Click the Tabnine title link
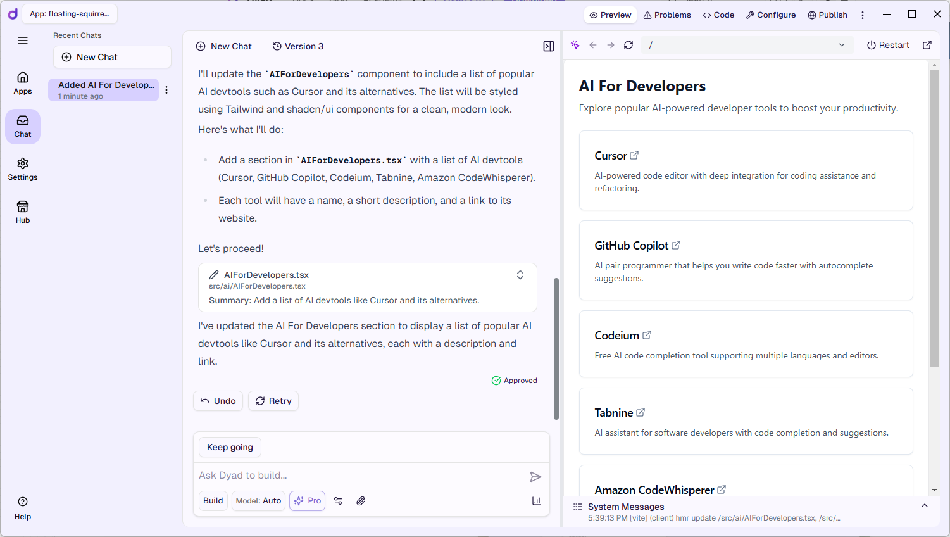Image resolution: width=950 pixels, height=537 pixels. coord(613,413)
